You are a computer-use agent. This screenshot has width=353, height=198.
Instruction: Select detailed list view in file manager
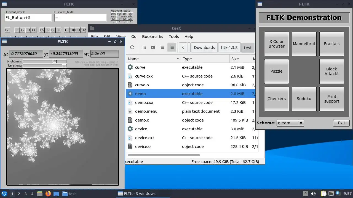click(x=172, y=47)
